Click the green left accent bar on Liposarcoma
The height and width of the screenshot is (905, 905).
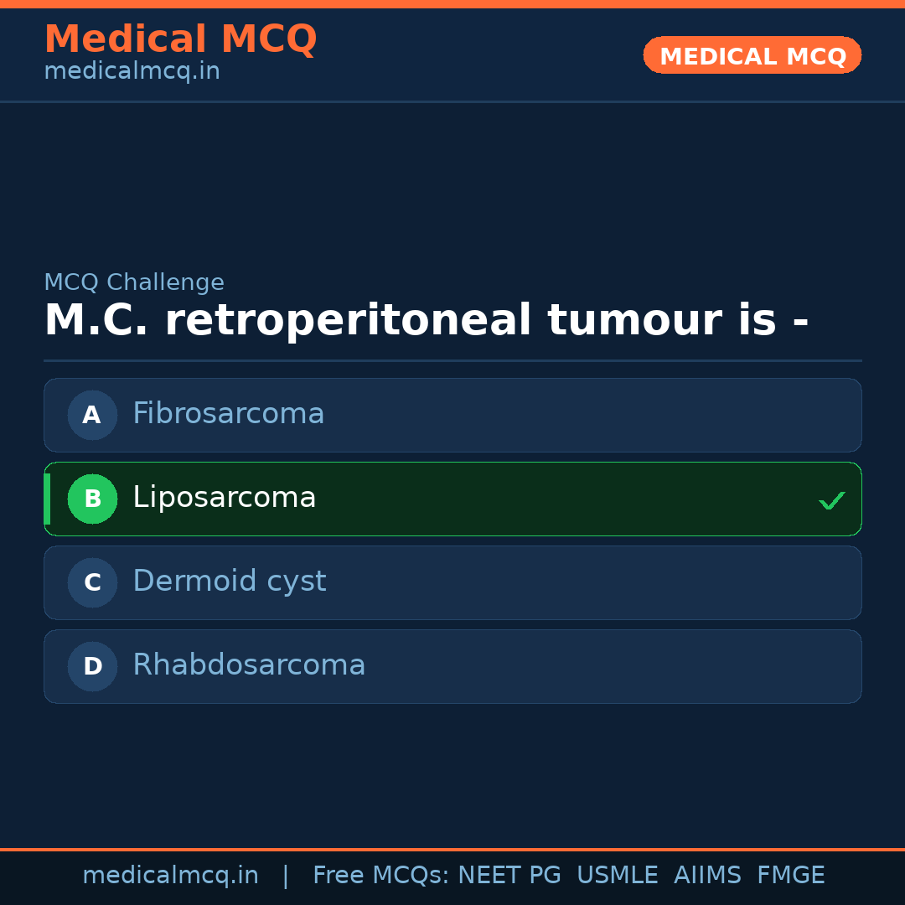46,499
